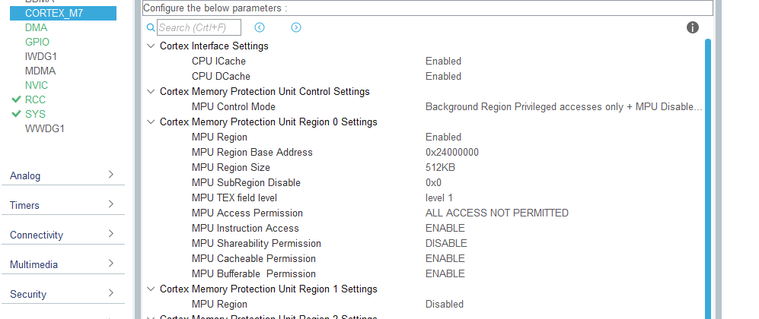The image size is (759, 319).
Task: Collapse Cortex Interface Settings section
Action: 151,46
